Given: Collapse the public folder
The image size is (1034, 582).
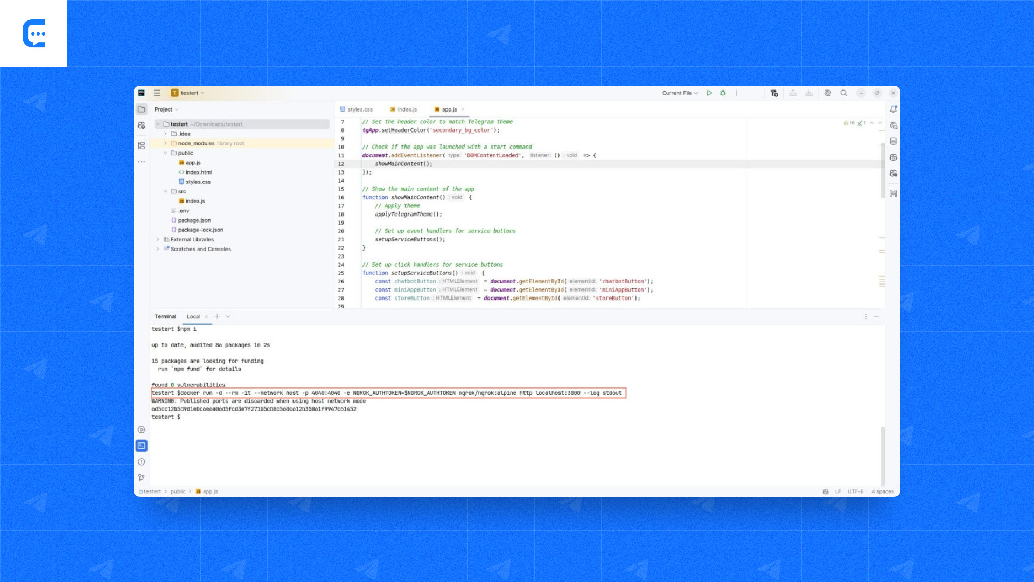Looking at the screenshot, I should click(x=165, y=153).
